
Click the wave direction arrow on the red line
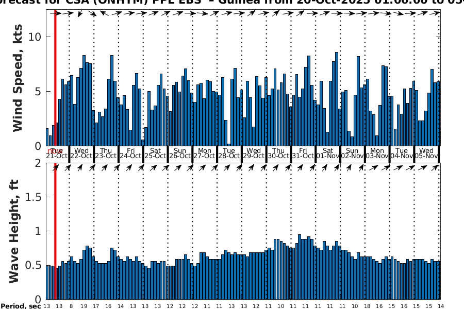tap(56, 167)
